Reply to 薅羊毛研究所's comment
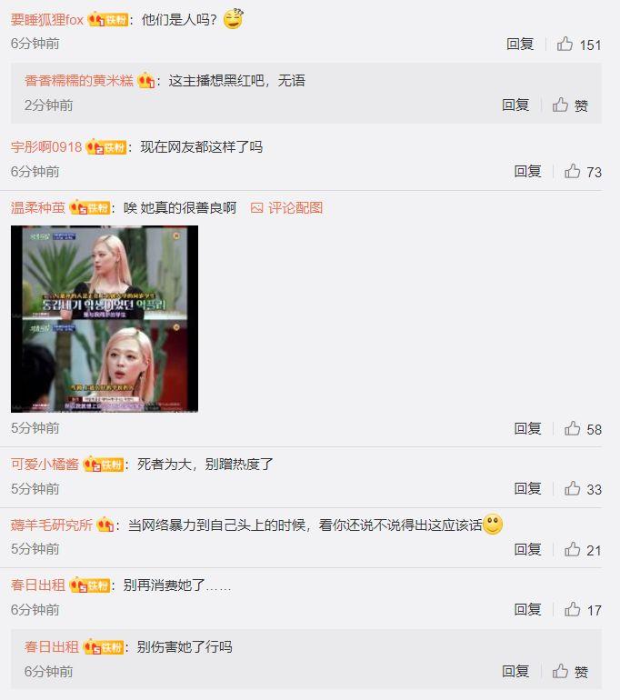The image size is (620, 700). point(527,549)
